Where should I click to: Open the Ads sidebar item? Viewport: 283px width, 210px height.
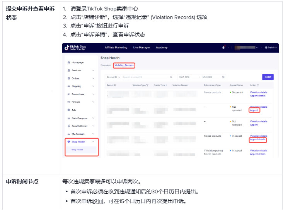74,110
